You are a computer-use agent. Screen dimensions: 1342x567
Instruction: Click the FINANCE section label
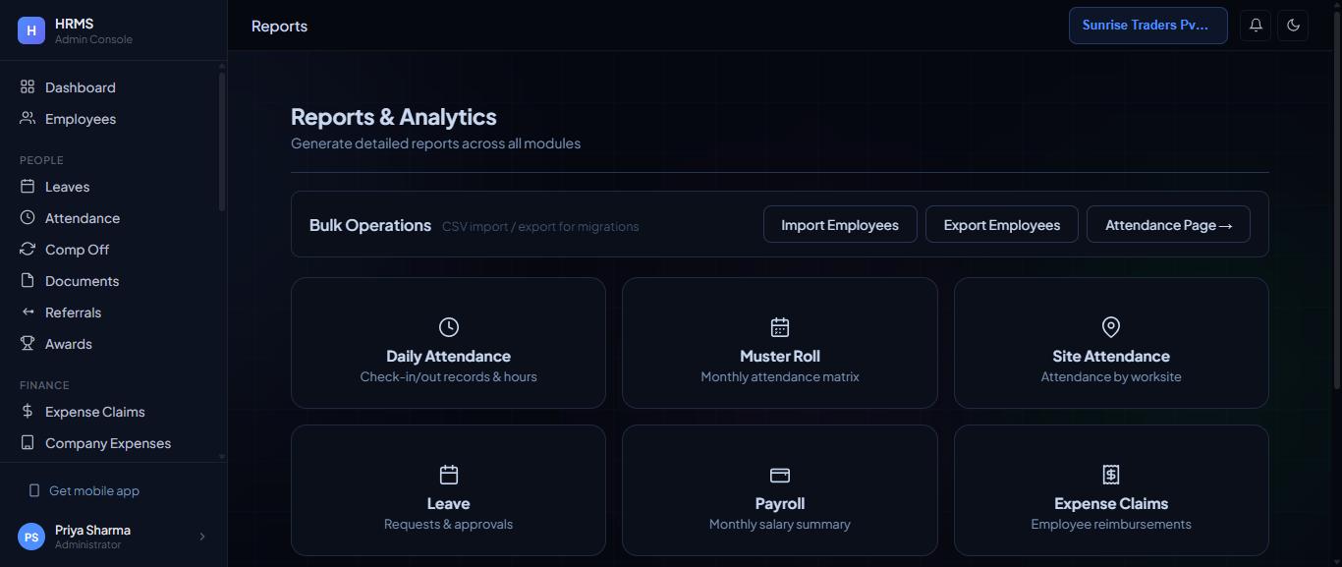(x=44, y=385)
